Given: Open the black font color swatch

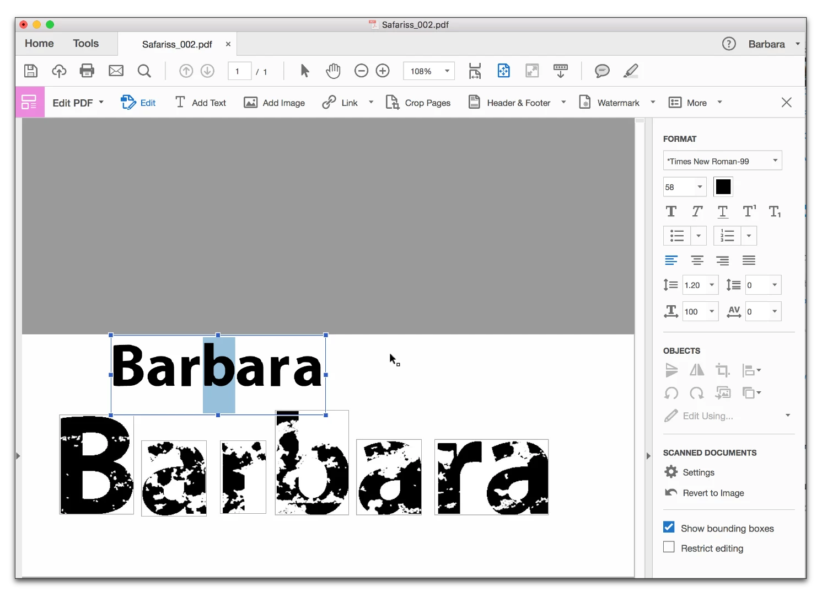Looking at the screenshot, I should tap(723, 187).
